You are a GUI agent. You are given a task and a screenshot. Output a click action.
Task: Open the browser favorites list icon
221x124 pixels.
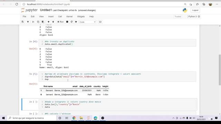[x=197, y=4]
